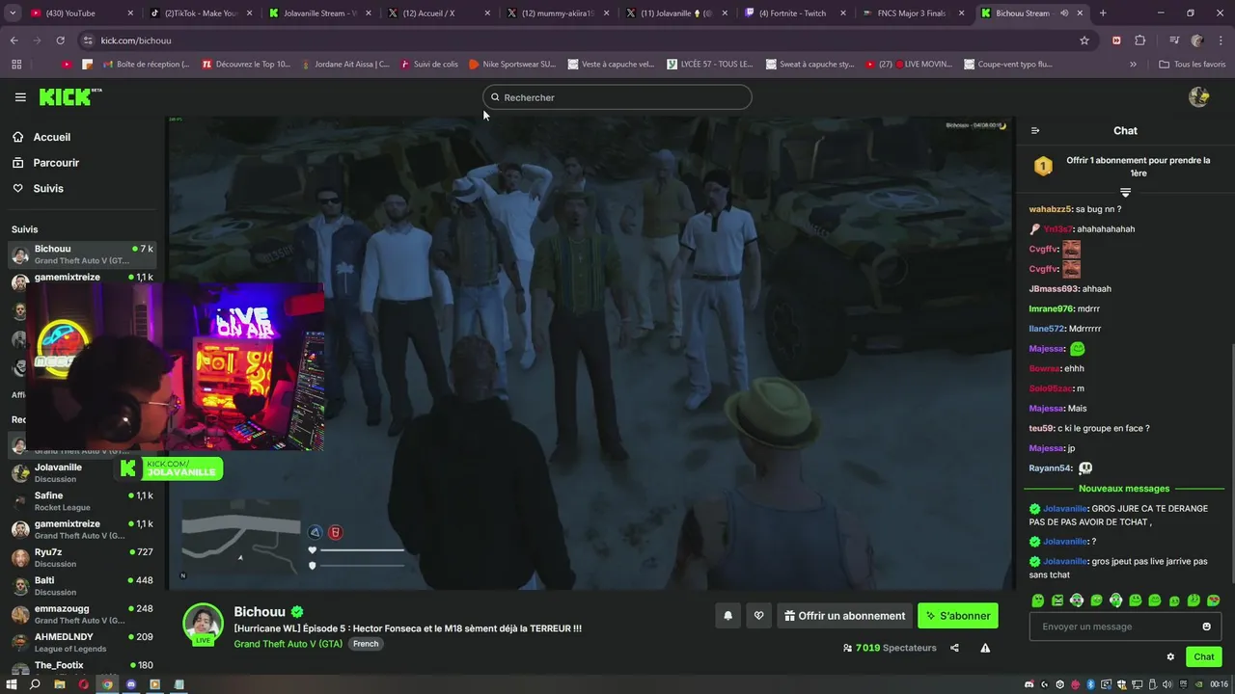Click the heart follow icon

(759, 616)
